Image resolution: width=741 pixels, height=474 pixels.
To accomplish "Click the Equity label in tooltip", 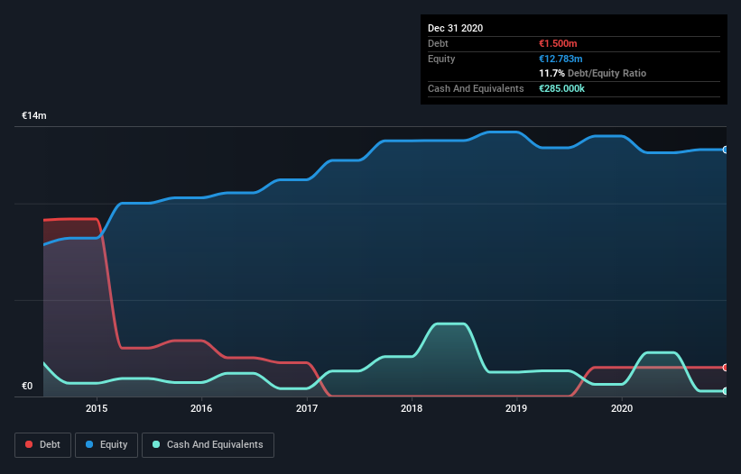I will [441, 59].
